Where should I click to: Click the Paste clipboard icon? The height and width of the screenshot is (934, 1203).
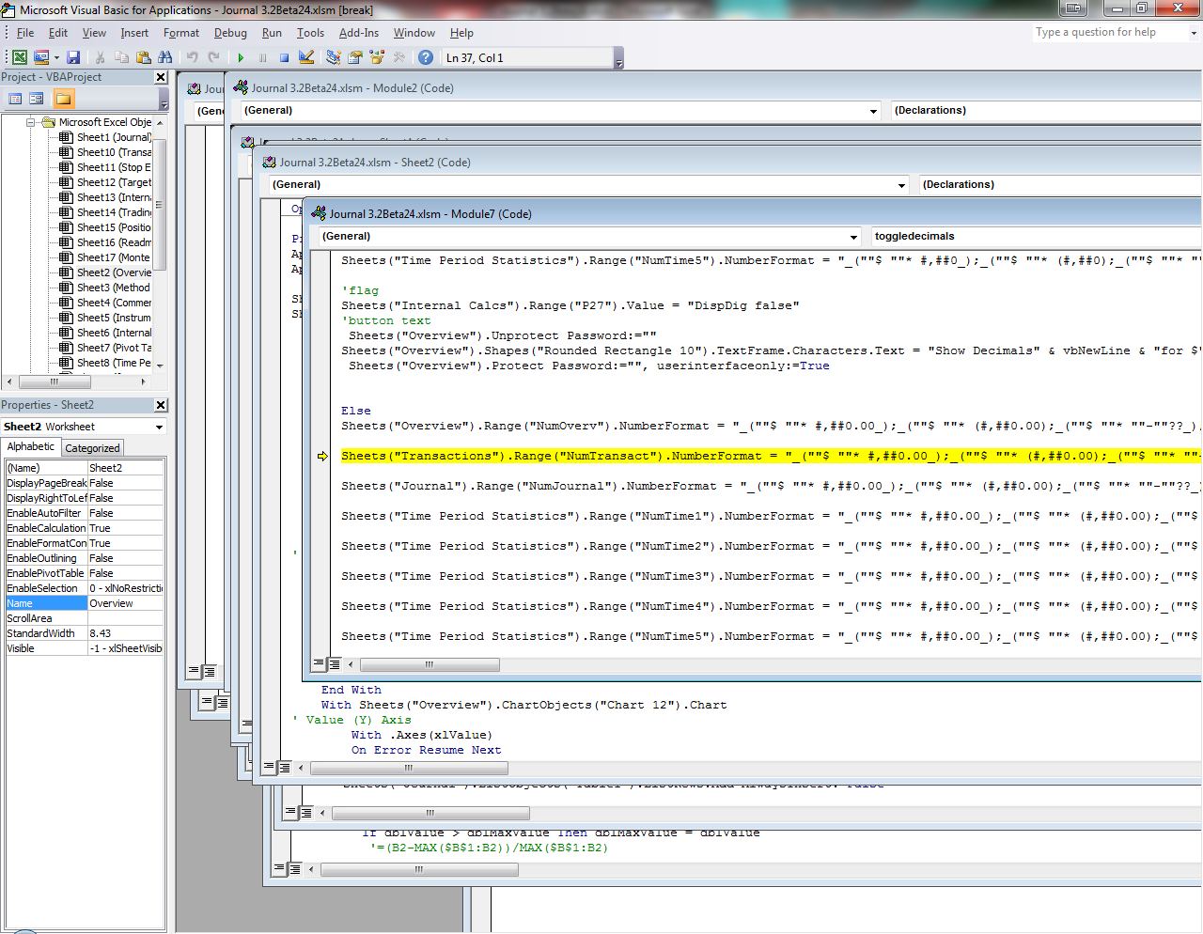point(143,57)
